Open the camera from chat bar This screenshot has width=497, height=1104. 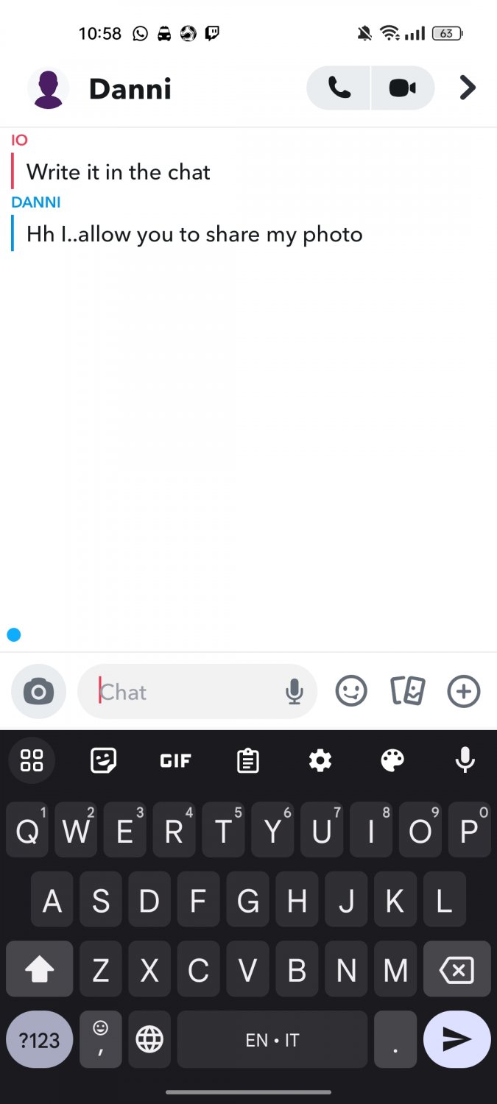pyautogui.click(x=38, y=692)
